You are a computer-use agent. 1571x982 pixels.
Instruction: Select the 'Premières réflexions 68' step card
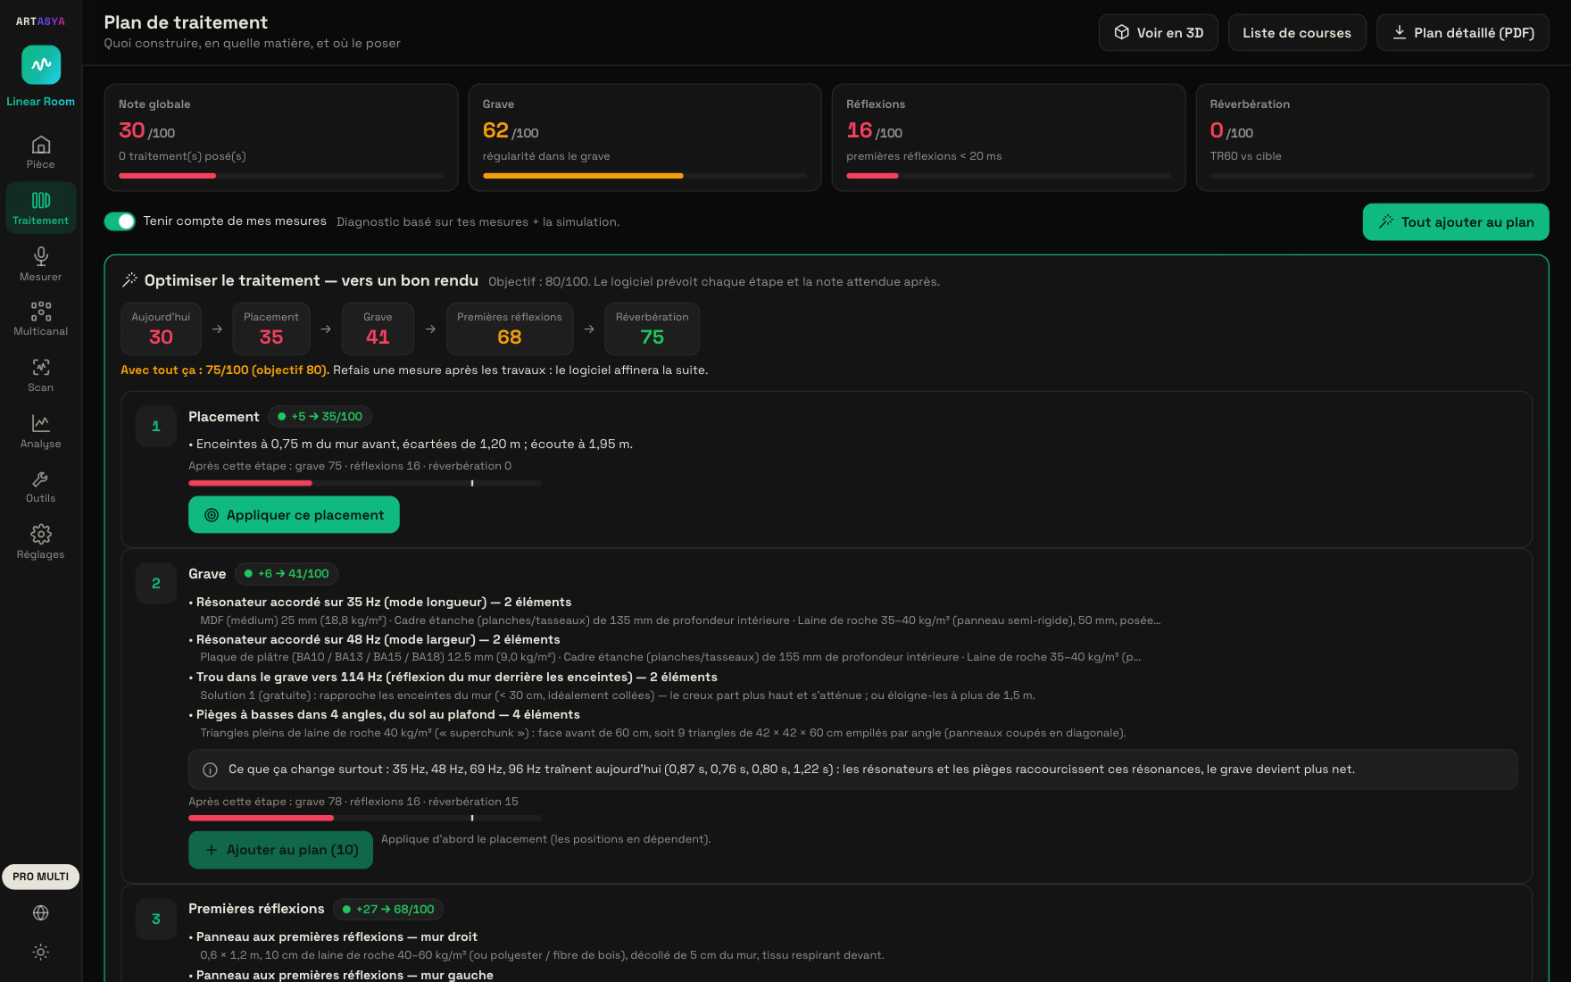coord(510,329)
